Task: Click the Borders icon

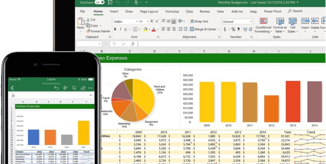Action: 135,29
